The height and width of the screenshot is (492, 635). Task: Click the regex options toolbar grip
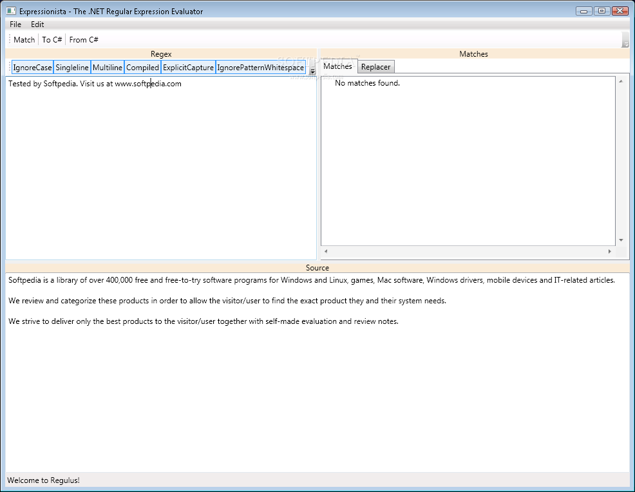click(x=9, y=67)
